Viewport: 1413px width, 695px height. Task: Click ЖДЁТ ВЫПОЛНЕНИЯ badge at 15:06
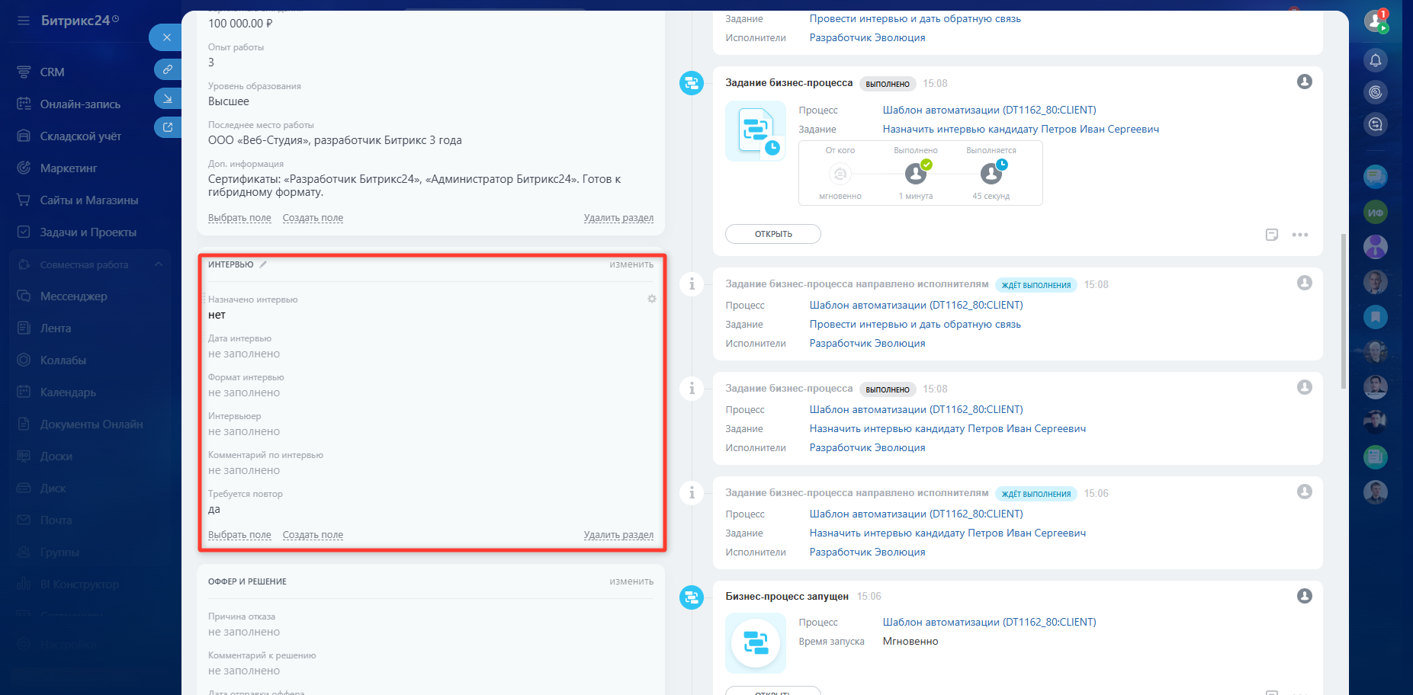(1036, 494)
